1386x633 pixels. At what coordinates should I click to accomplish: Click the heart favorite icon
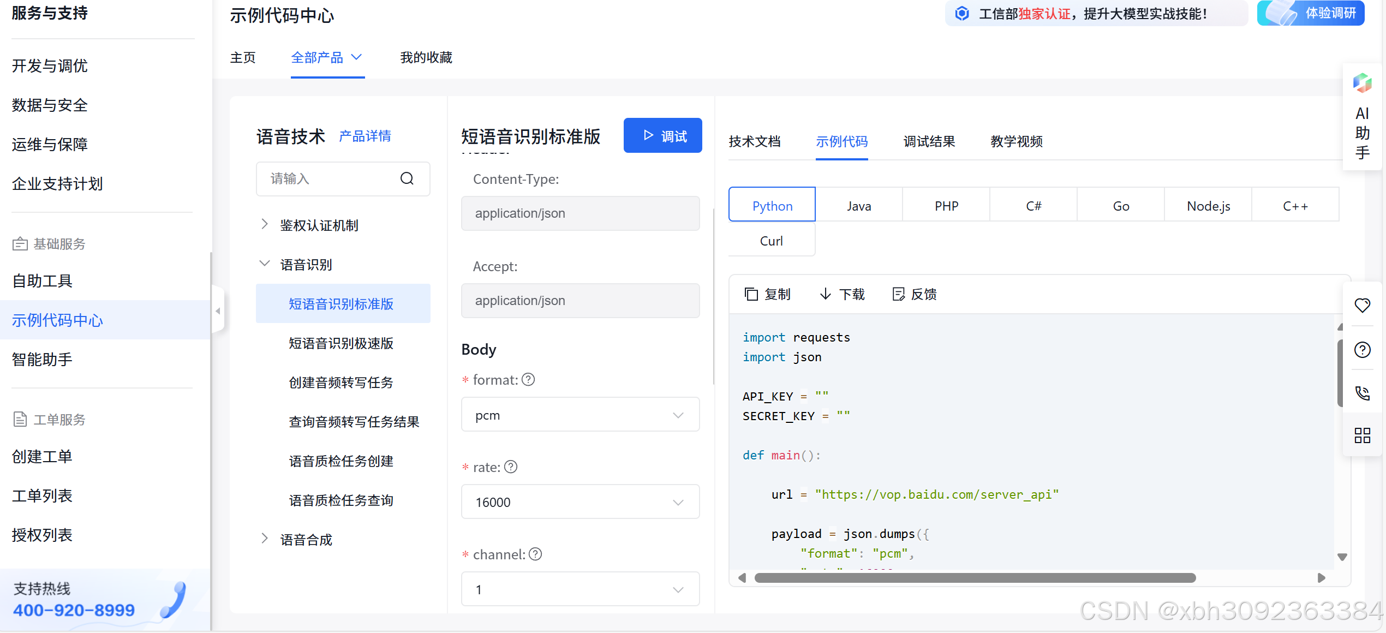click(x=1362, y=306)
